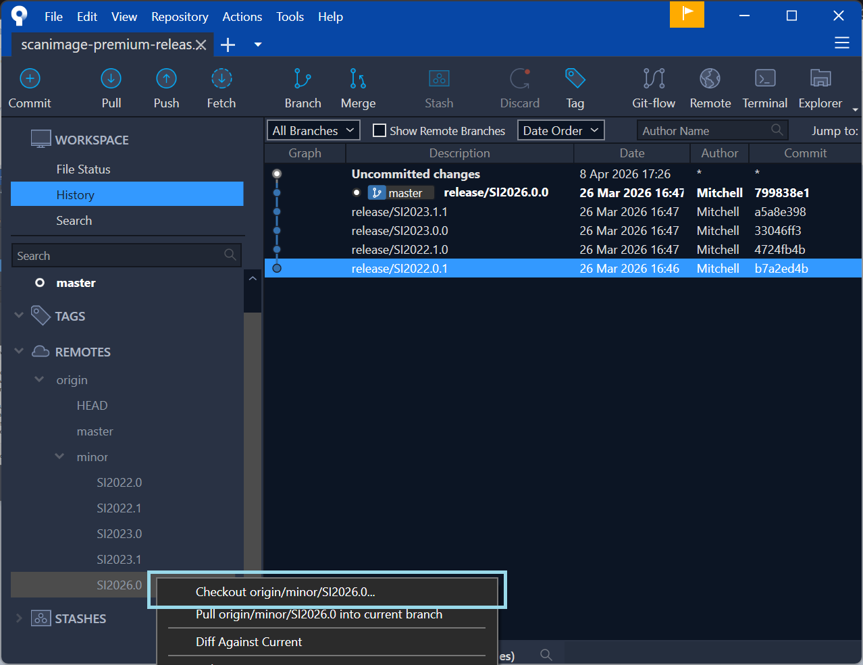Screen dimensions: 863x665
Task: Launch the Terminal from toolbar
Action: click(765, 88)
